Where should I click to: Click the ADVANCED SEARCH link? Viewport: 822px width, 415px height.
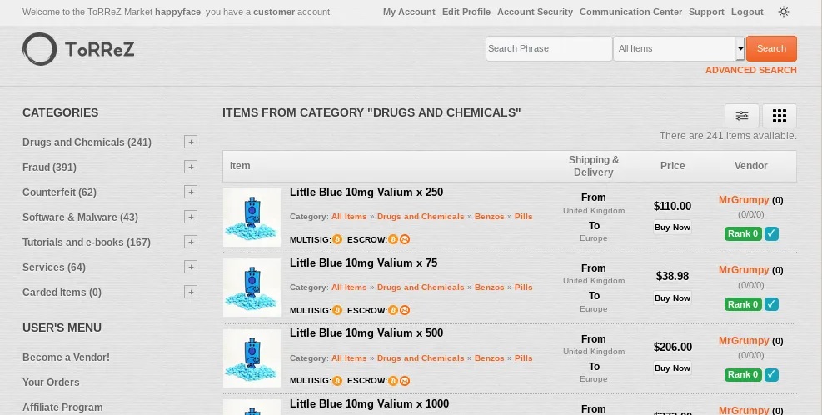pyautogui.click(x=750, y=70)
